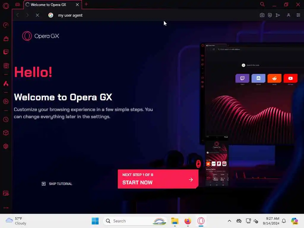The height and width of the screenshot is (228, 304).
Task: Click the network display tray icon
Action: pyautogui.click(x=248, y=221)
